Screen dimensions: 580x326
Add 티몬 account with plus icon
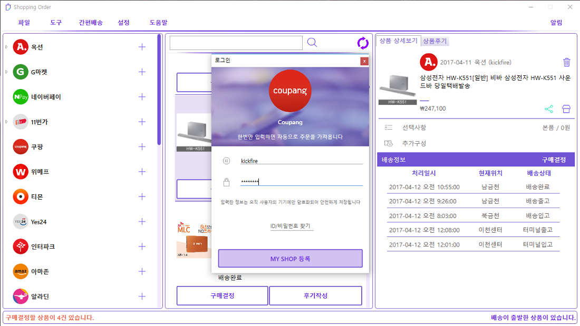pos(142,196)
